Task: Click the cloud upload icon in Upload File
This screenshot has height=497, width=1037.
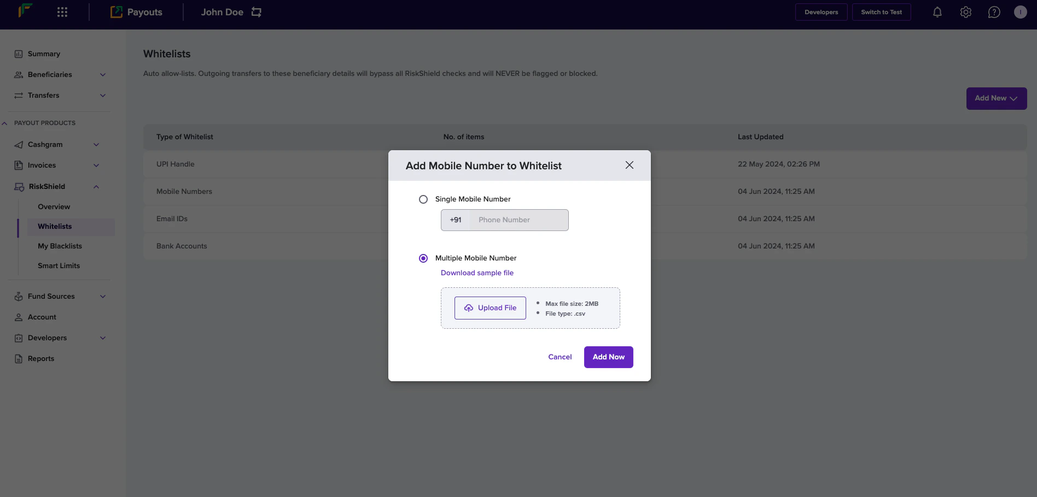Action: coord(469,308)
